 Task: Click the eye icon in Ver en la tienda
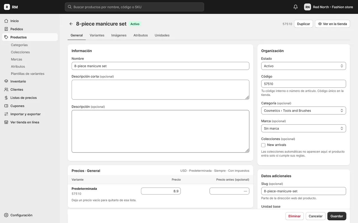(320, 24)
